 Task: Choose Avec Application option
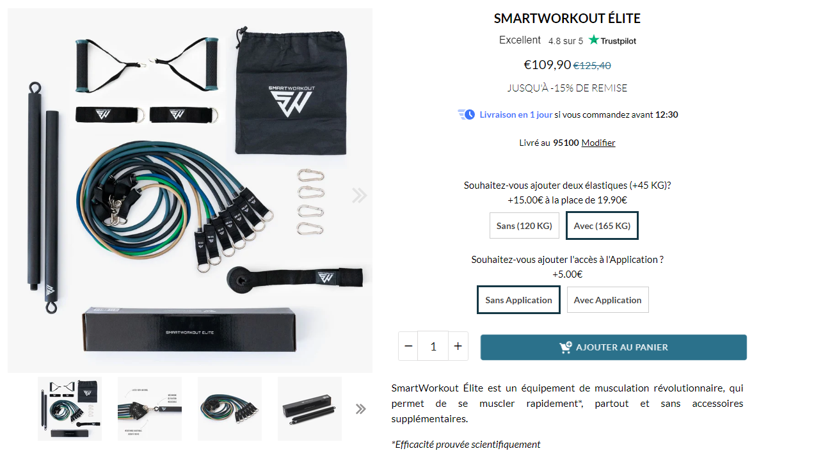click(x=608, y=300)
